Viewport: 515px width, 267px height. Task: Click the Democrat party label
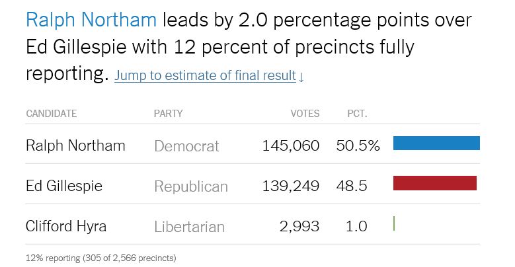[x=186, y=146]
